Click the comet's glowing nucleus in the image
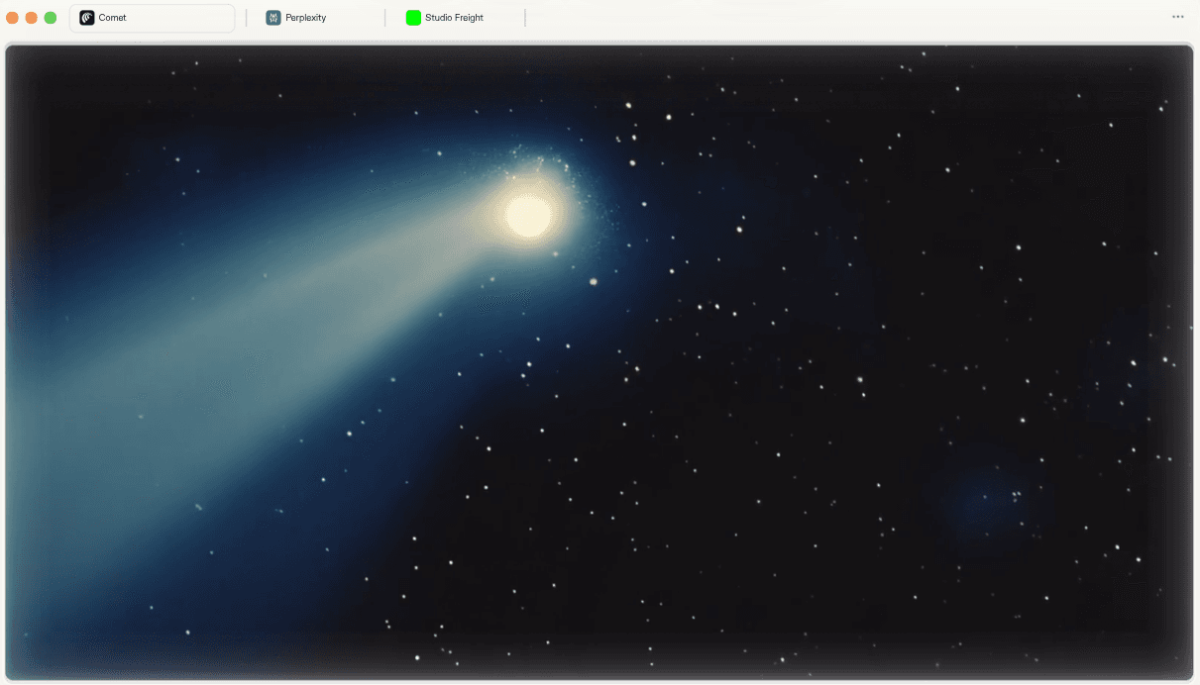The height and width of the screenshot is (685, 1200). pos(527,216)
